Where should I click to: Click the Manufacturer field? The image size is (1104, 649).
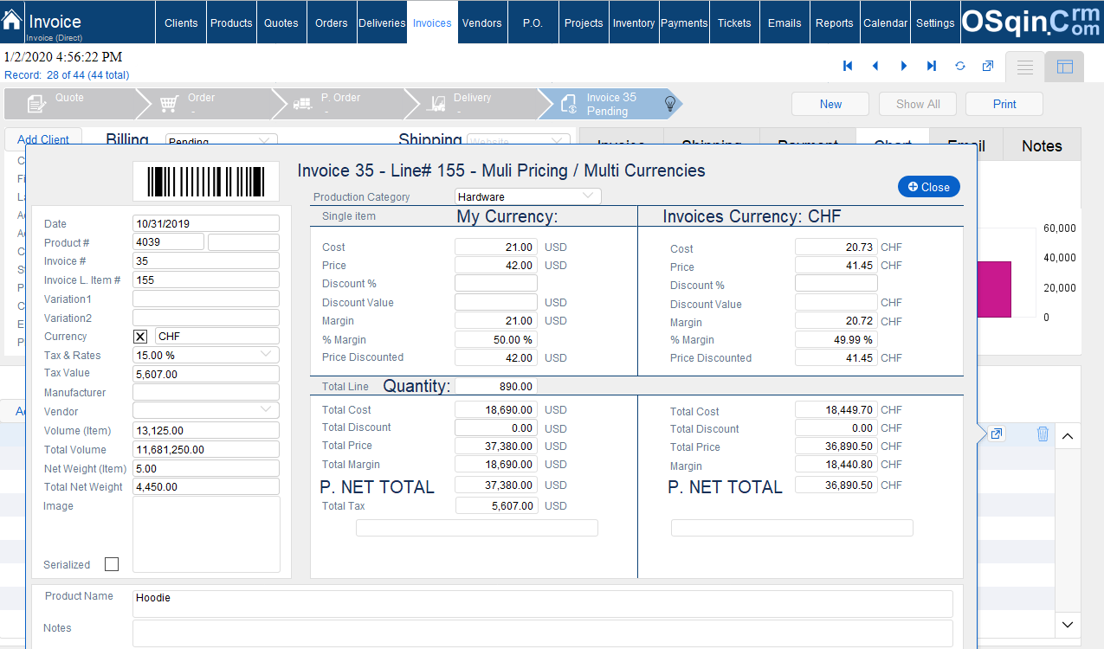[x=206, y=392]
